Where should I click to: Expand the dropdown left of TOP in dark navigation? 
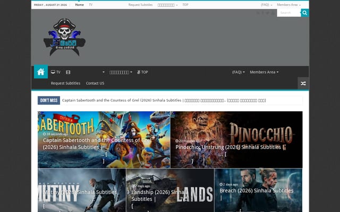[x=121, y=72]
